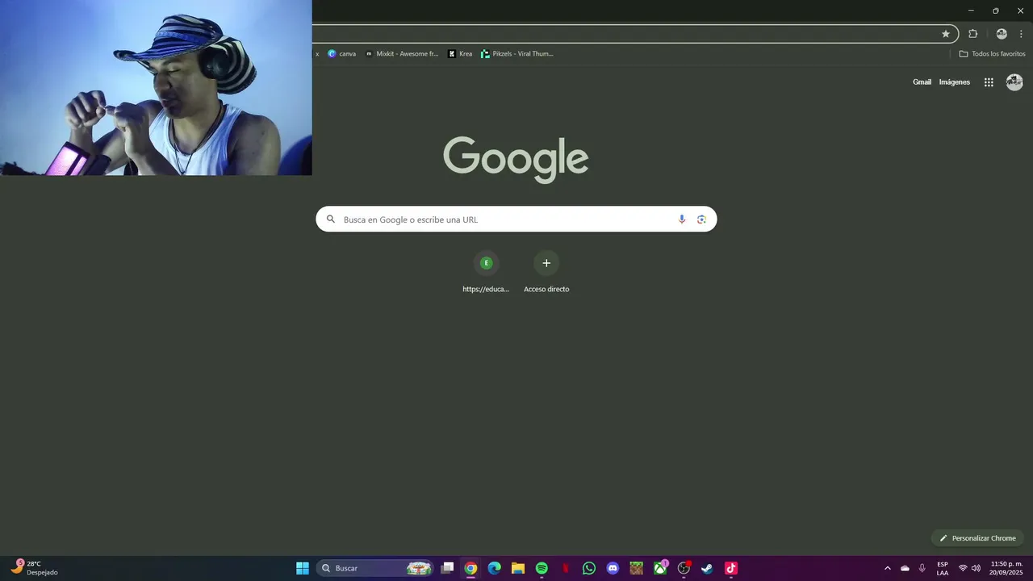This screenshot has width=1033, height=581.
Task: Open the https://educa... shortcut tile
Action: click(x=486, y=273)
